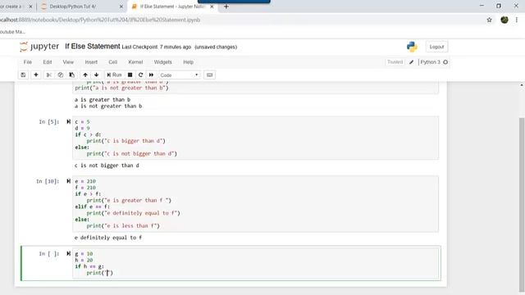Click the Jupyter logo
Screen dimensions: 525x295
point(39,47)
